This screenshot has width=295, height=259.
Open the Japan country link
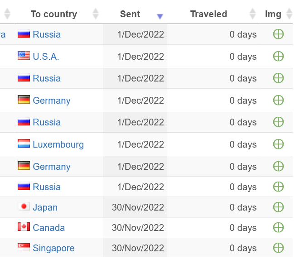[45, 207]
